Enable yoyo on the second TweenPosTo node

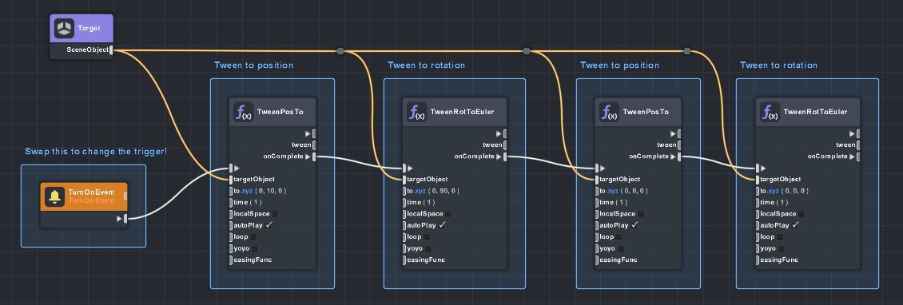coord(621,248)
